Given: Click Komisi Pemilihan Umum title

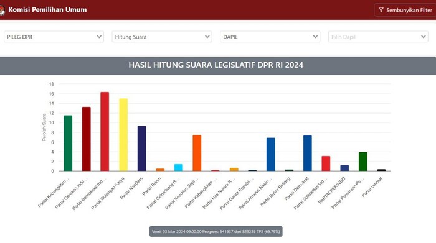Looking at the screenshot, I should pos(47,10).
